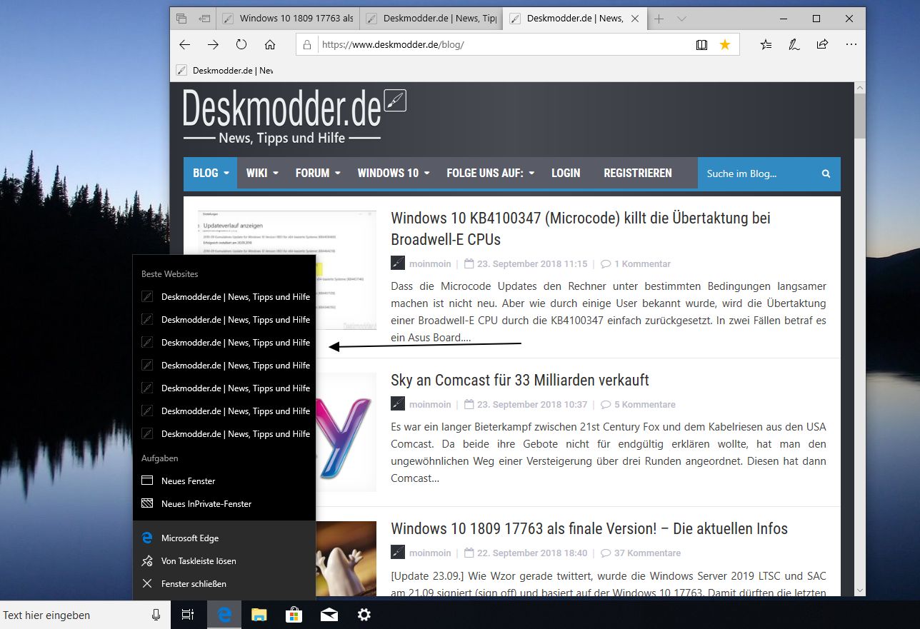The height and width of the screenshot is (629, 920).
Task: Open the home page via home icon
Action: point(270,44)
